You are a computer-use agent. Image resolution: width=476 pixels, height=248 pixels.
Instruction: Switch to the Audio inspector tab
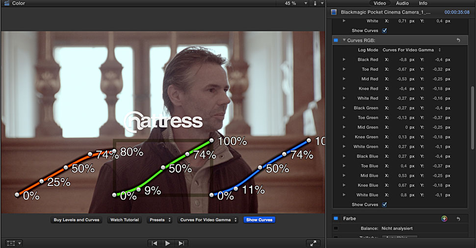click(x=402, y=3)
